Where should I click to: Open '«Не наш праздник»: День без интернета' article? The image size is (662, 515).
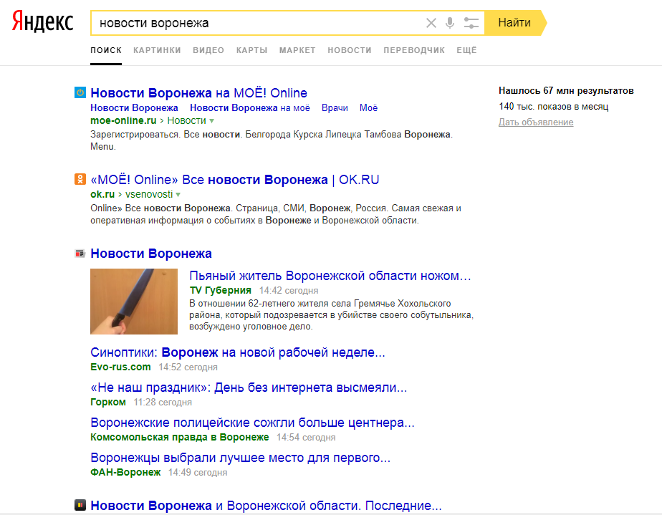pos(249,388)
